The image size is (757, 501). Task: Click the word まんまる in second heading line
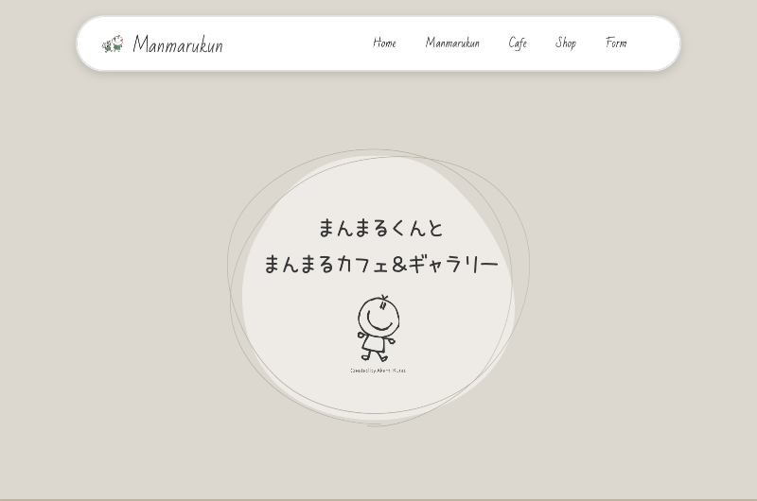[299, 264]
